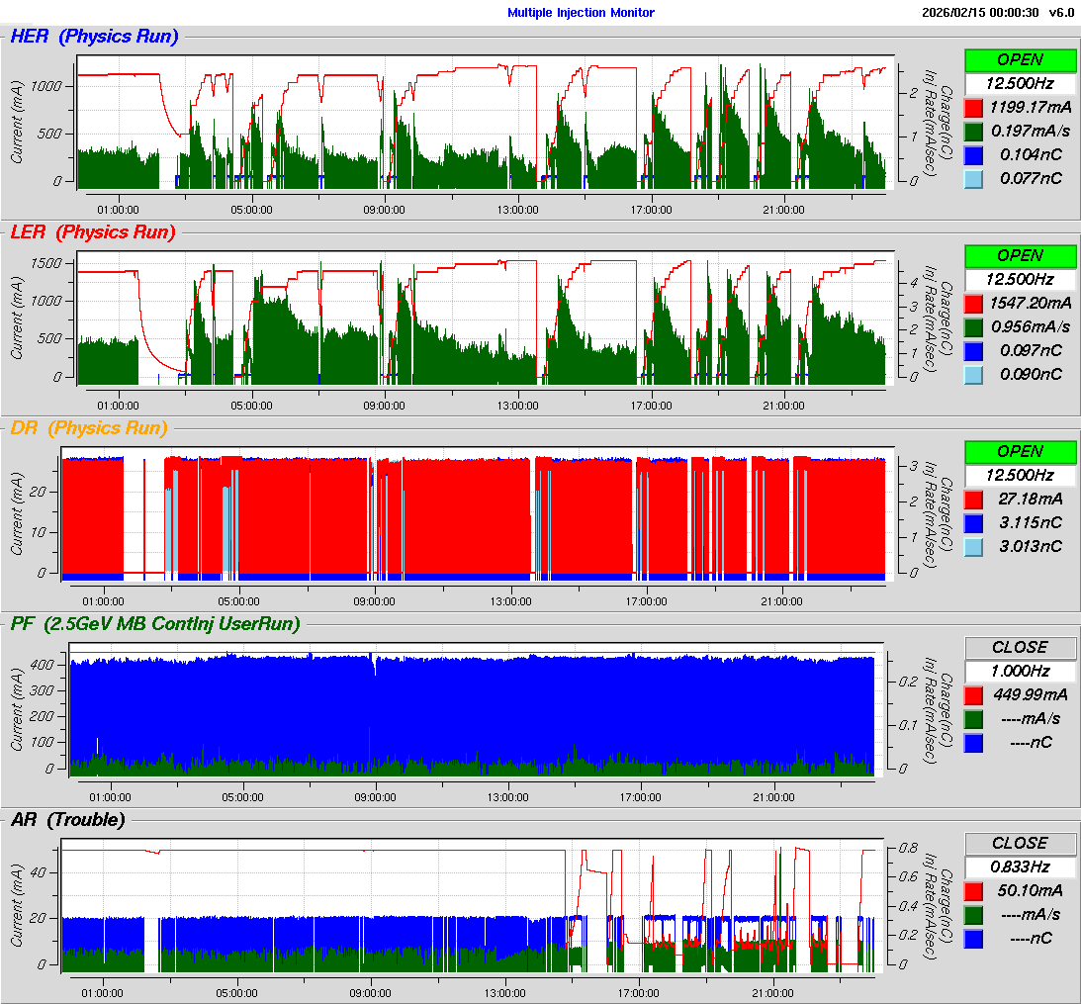The height and width of the screenshot is (1004, 1081).
Task: Select the PF 1.000Hz frequency field
Action: (1020, 671)
